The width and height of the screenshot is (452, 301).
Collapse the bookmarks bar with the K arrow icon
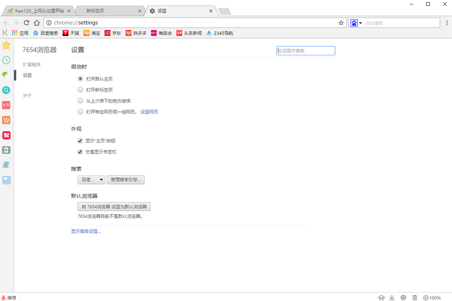[5, 33]
